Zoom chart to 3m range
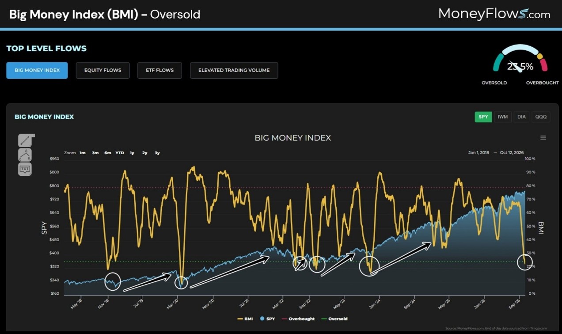 click(95, 153)
